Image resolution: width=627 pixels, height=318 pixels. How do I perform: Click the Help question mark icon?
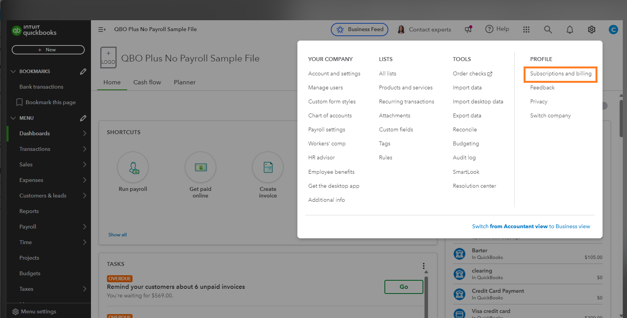pos(489,29)
